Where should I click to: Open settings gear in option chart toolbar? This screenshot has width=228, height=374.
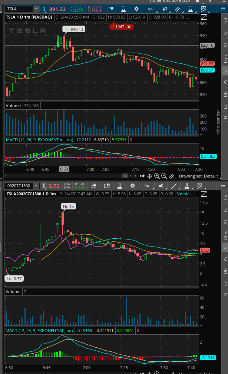coord(133,186)
